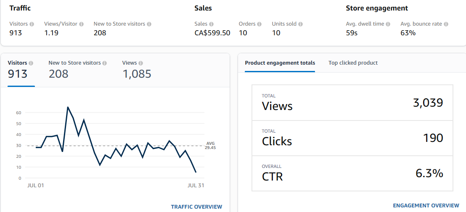Click the Avg. bounce rate info icon
Viewport: 466px width, 212px height.
(x=446, y=24)
